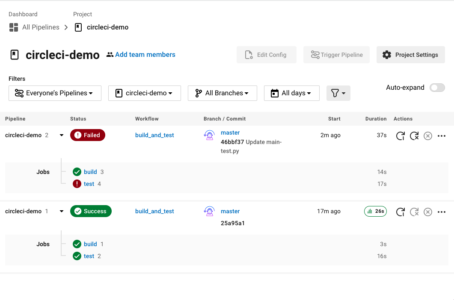Open the build_and_test workflow for pipeline 1
The image size is (454, 300).
(x=154, y=211)
